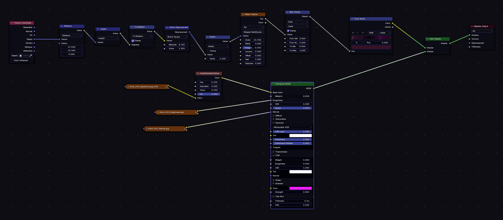Open the Length operation dropdown
The image size is (503, 220).
(108, 38)
